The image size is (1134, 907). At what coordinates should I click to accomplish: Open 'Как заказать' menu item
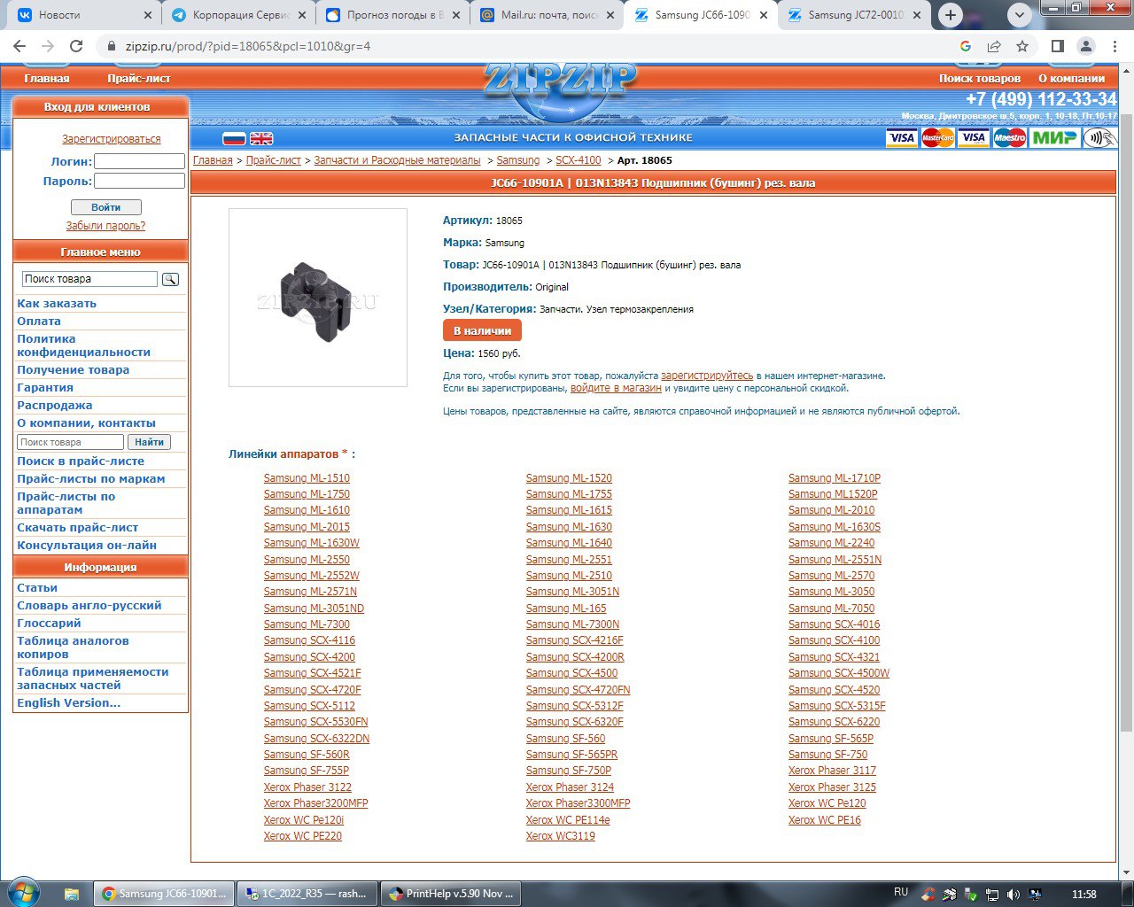click(57, 304)
